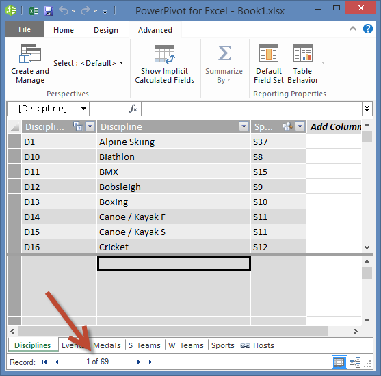
Task: Undo the last action
Action: [x=64, y=11]
